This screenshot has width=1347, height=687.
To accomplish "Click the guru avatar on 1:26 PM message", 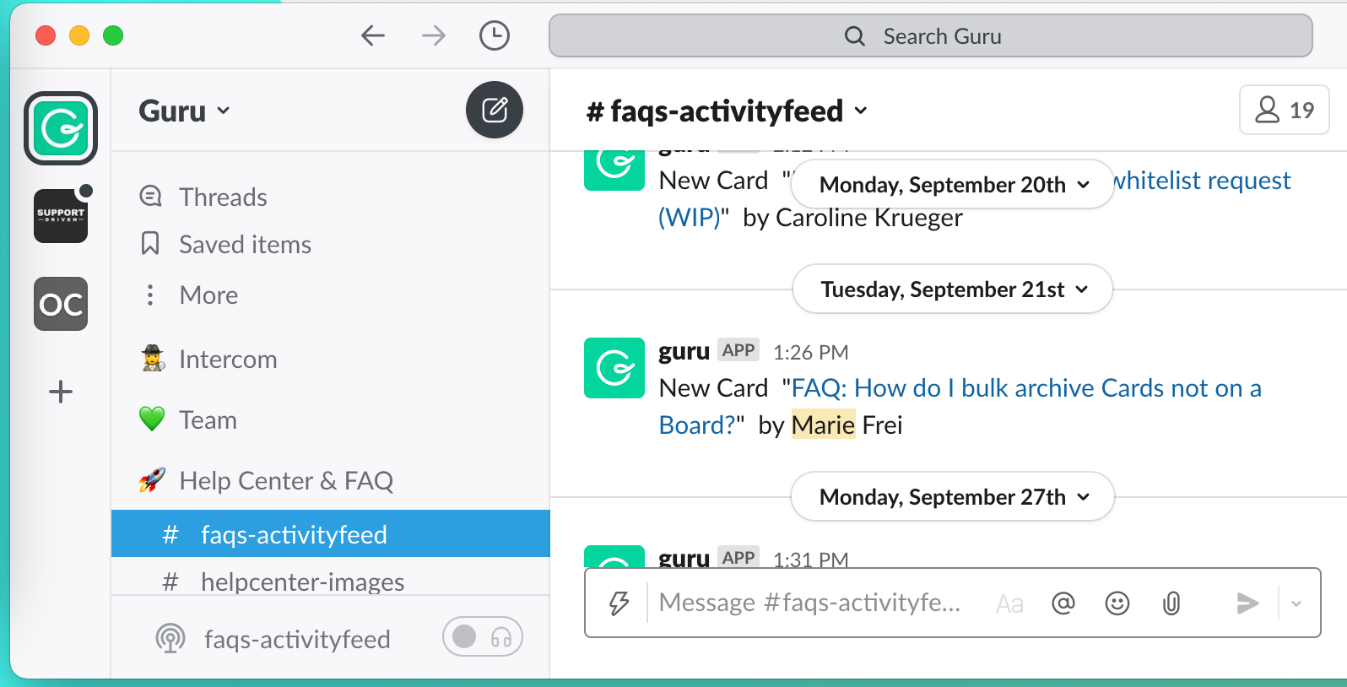I will tap(614, 368).
